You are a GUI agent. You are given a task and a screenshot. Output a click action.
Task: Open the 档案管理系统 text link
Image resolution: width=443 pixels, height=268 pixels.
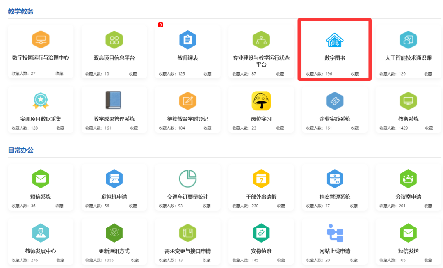tap(335, 197)
